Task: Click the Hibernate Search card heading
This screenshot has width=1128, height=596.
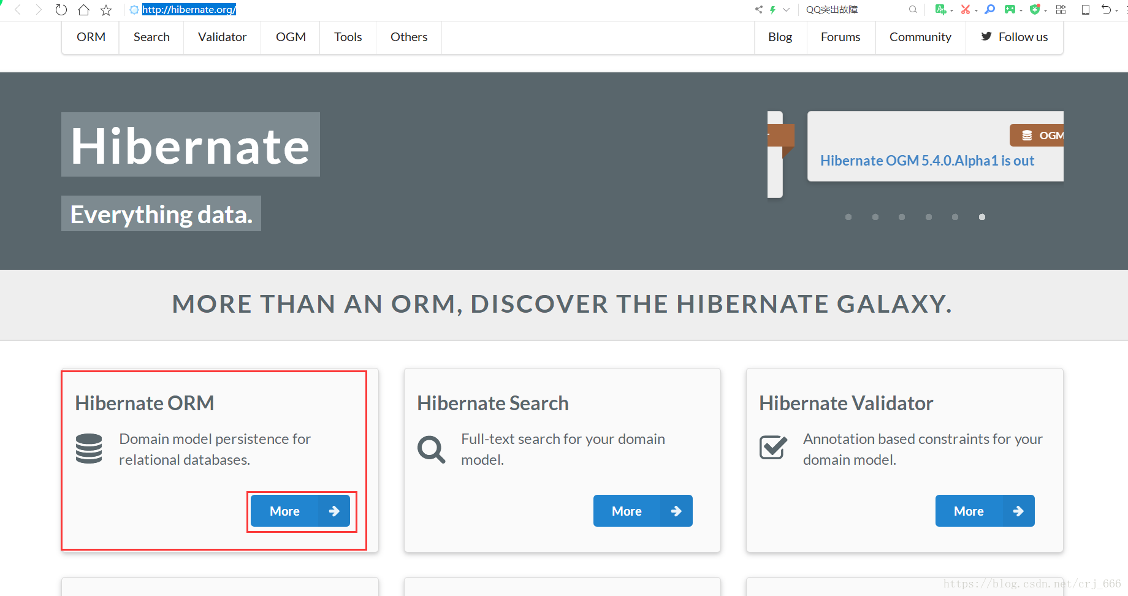Action: pyautogui.click(x=493, y=403)
